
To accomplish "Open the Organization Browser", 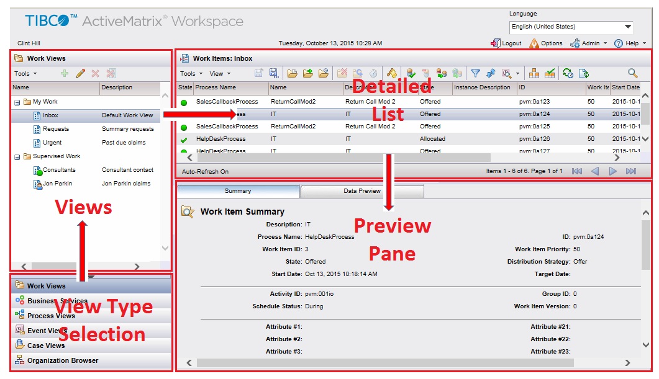I will point(91,360).
